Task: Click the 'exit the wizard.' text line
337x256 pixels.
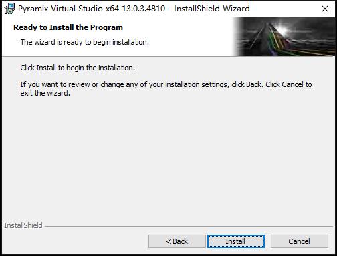Action: click(x=45, y=93)
